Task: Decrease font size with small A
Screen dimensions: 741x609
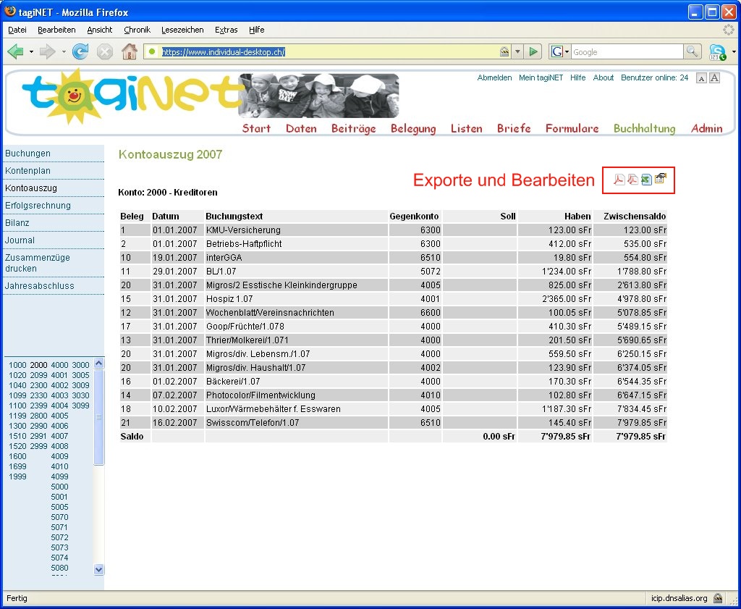Action: click(701, 78)
